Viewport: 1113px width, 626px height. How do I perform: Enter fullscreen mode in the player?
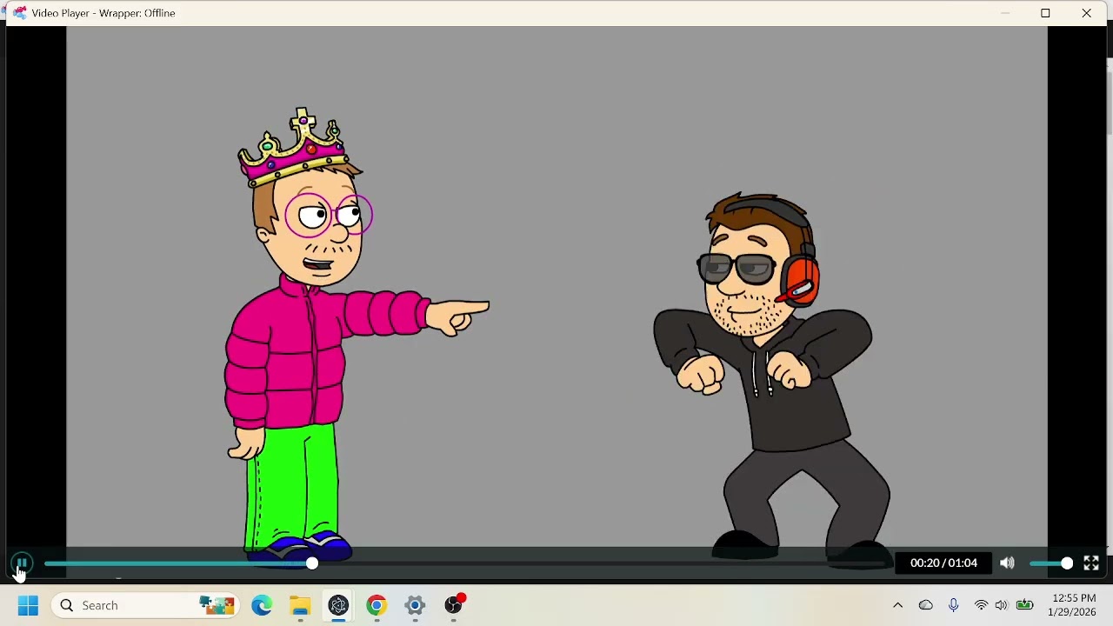pos(1091,563)
